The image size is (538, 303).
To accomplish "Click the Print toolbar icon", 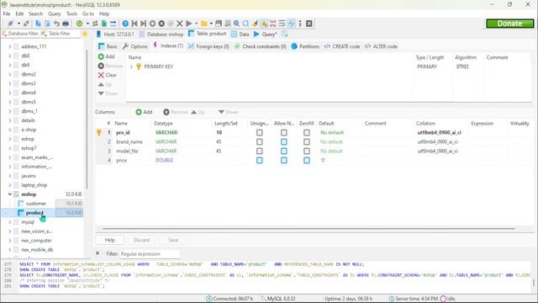I will (x=66, y=24).
